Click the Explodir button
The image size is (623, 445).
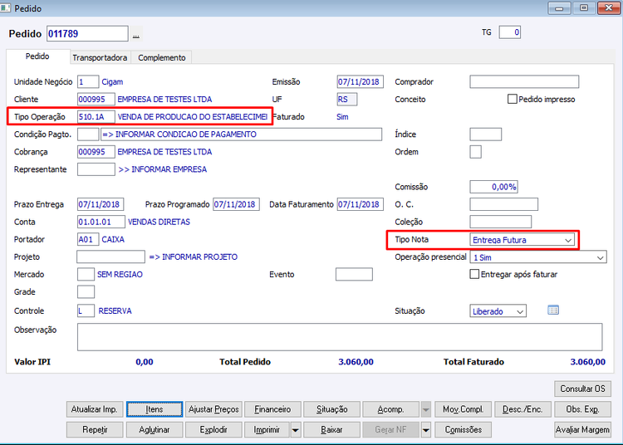point(213,429)
